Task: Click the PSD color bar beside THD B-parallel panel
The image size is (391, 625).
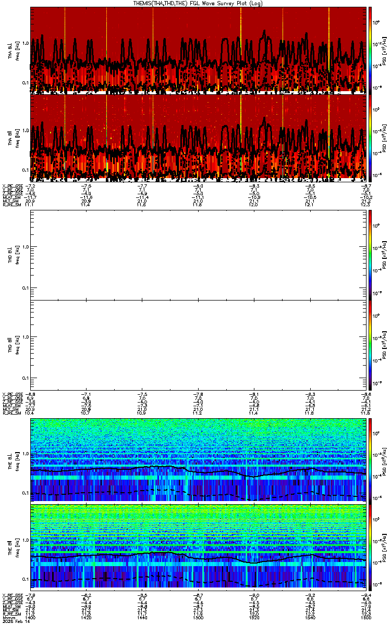Action: [371, 344]
